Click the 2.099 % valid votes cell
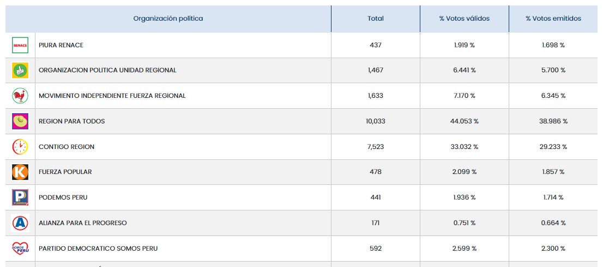Screen dimensions: 603x267 (x=464, y=172)
